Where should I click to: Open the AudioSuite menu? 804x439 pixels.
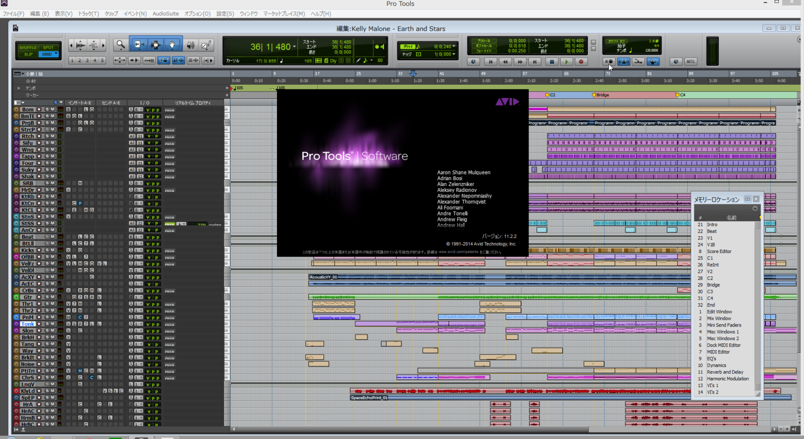165,14
